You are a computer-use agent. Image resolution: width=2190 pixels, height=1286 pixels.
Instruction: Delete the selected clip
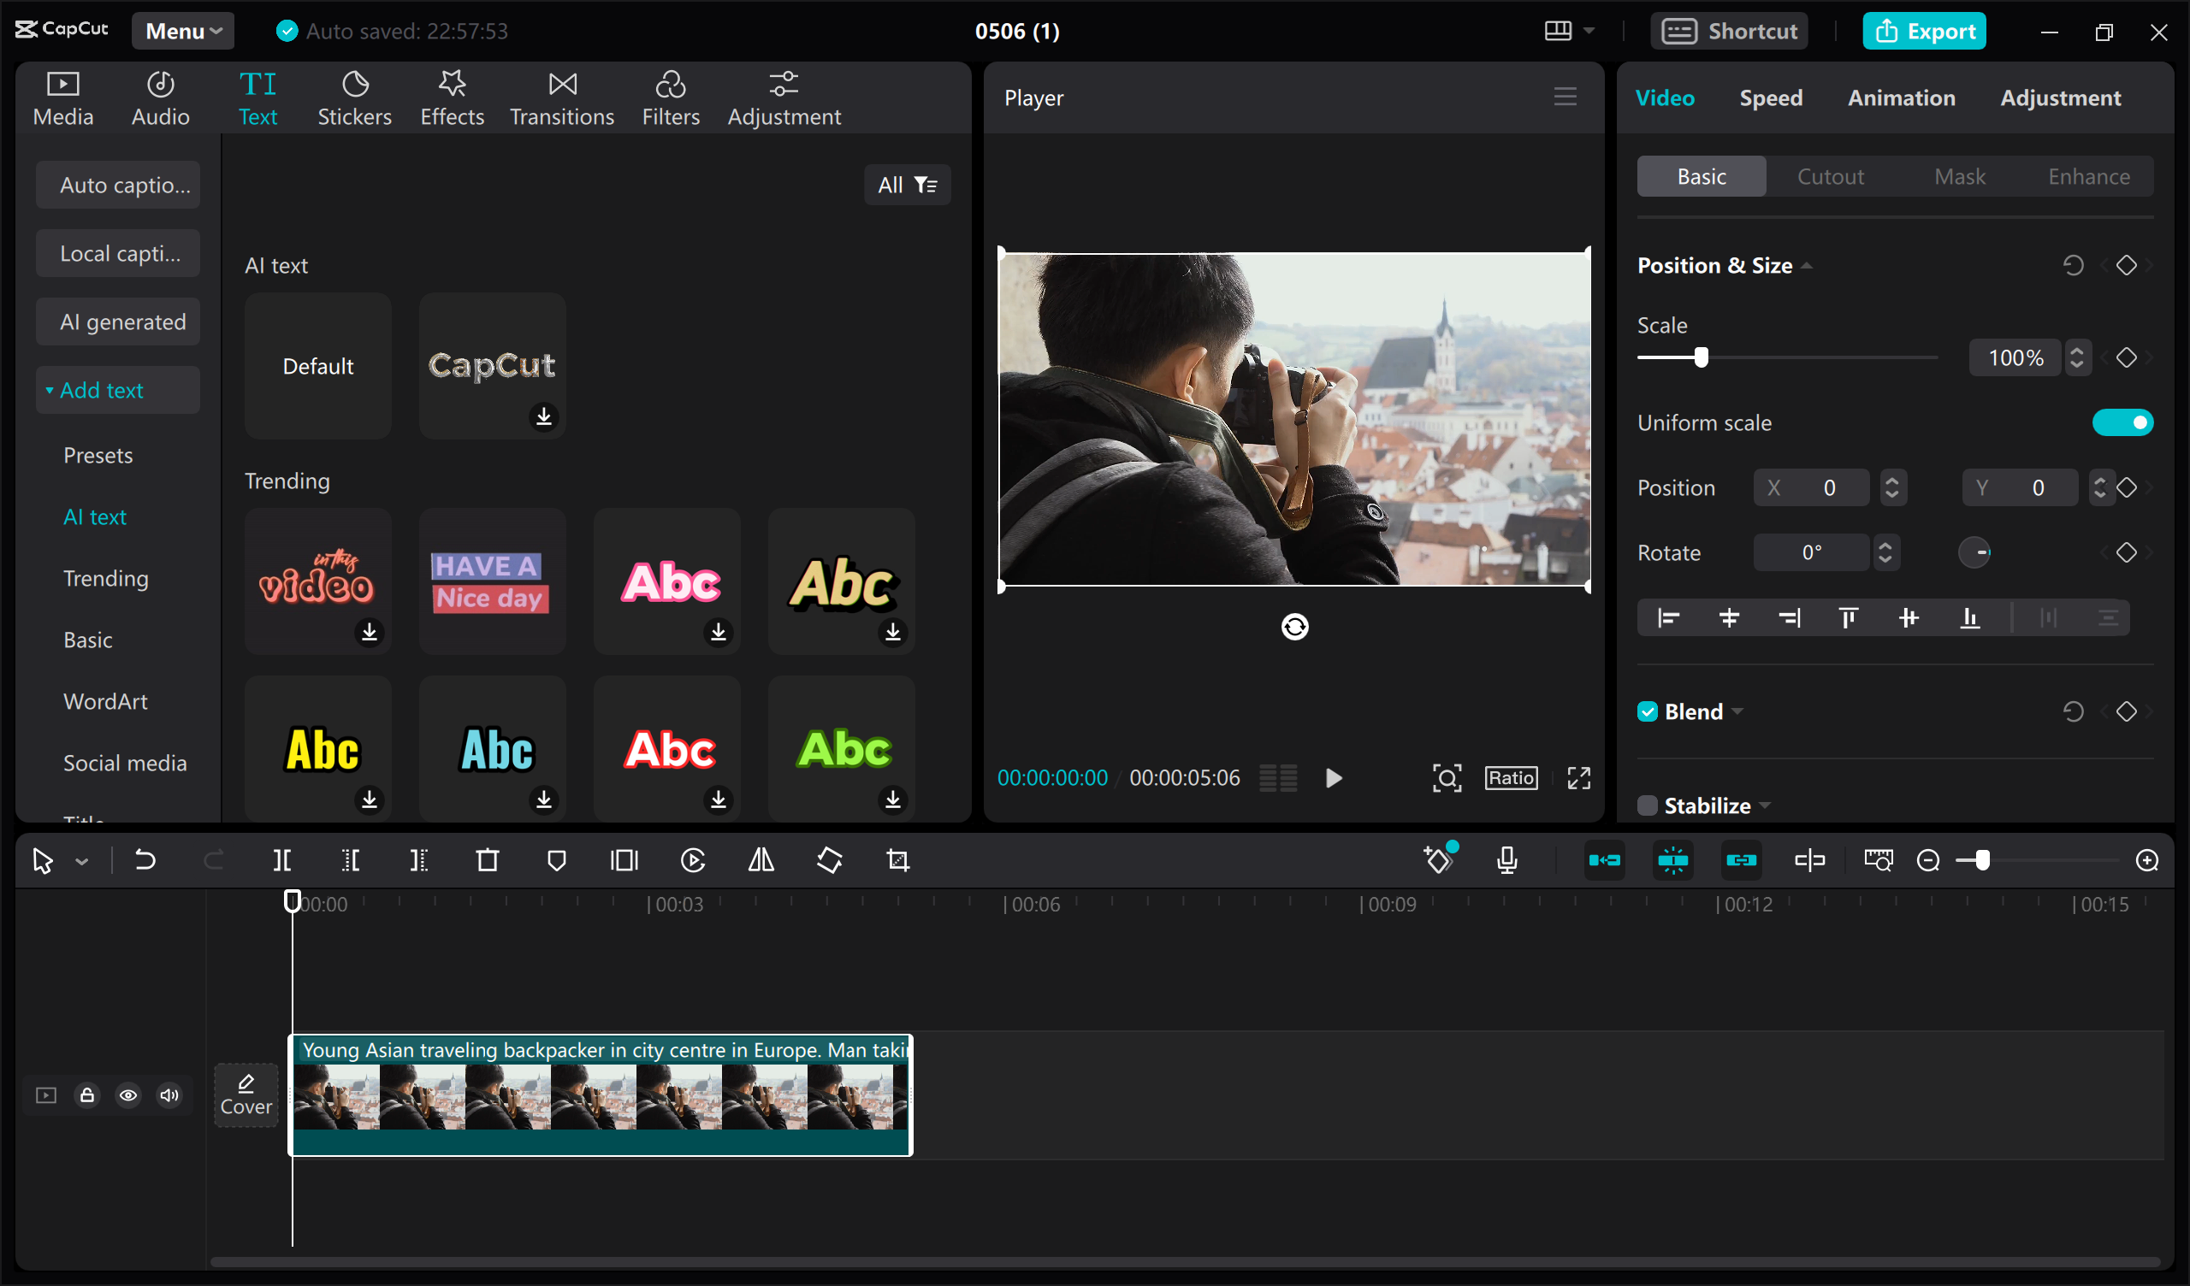click(488, 860)
